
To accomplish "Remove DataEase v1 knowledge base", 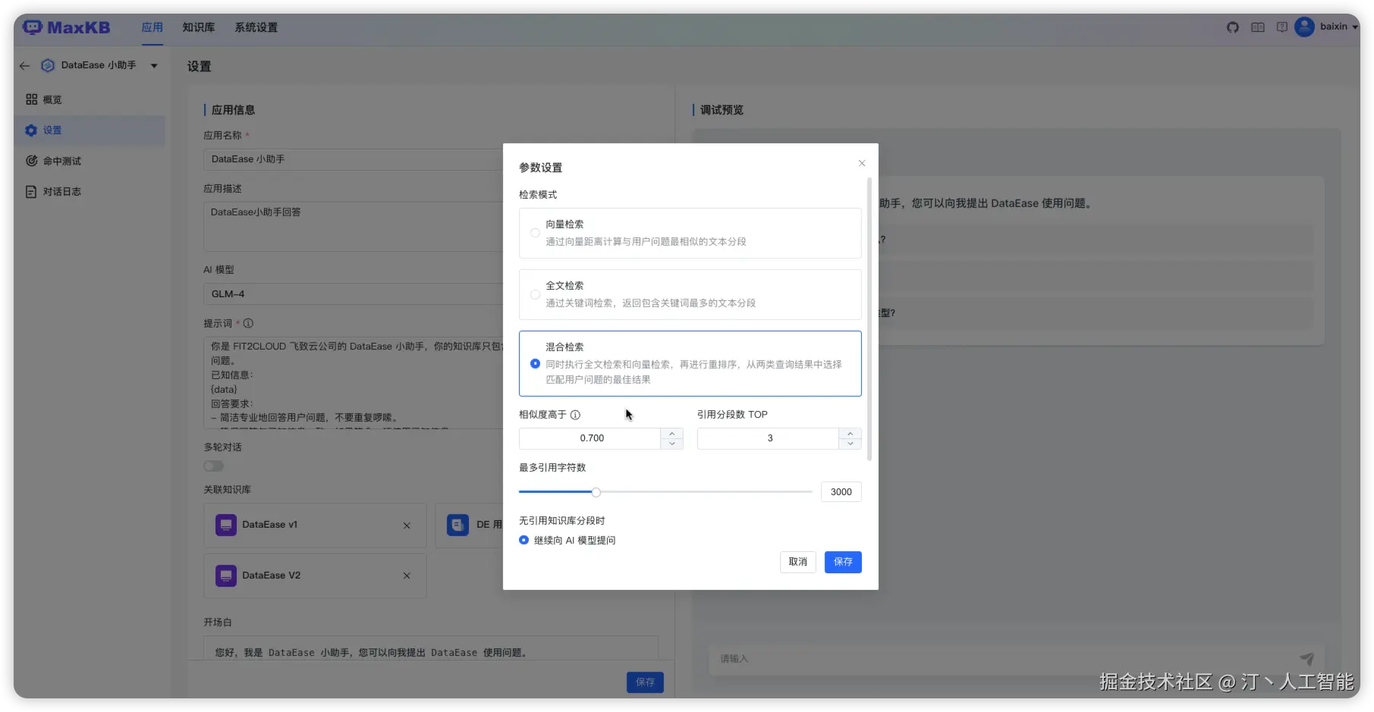I will pos(407,525).
